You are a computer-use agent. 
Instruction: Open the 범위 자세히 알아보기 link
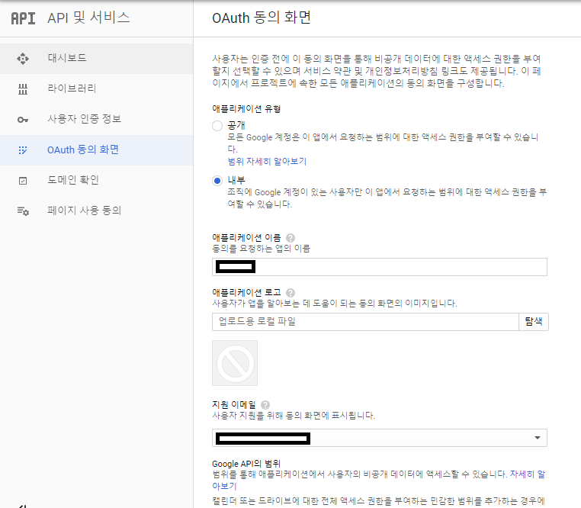[267, 161]
